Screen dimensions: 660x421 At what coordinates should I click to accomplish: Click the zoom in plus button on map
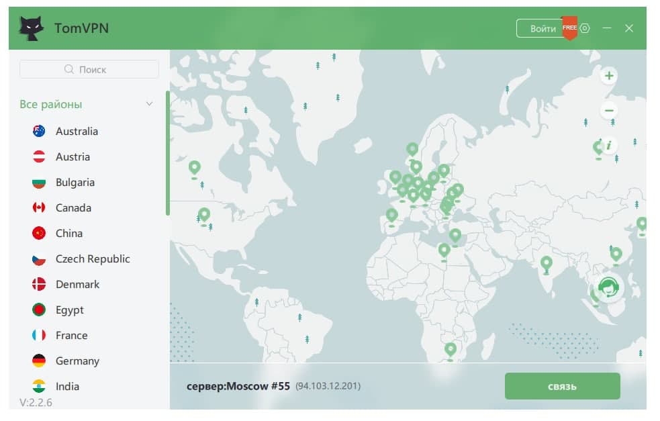pyautogui.click(x=609, y=76)
